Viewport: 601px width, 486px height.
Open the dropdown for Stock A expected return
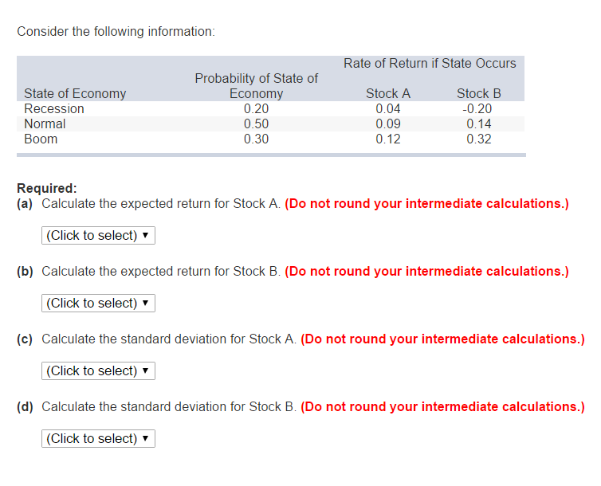coord(98,235)
